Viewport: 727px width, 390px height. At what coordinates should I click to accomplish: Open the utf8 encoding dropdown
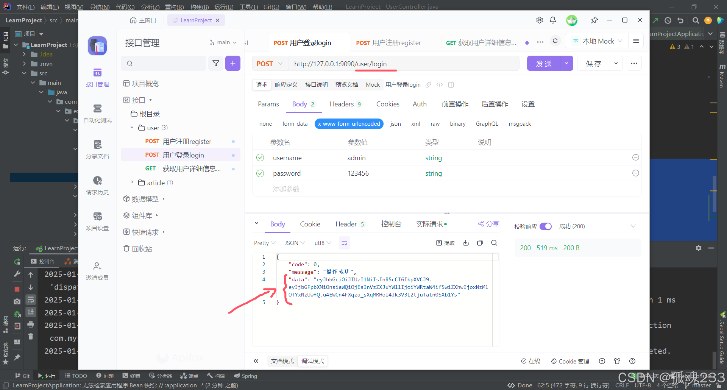(x=323, y=243)
